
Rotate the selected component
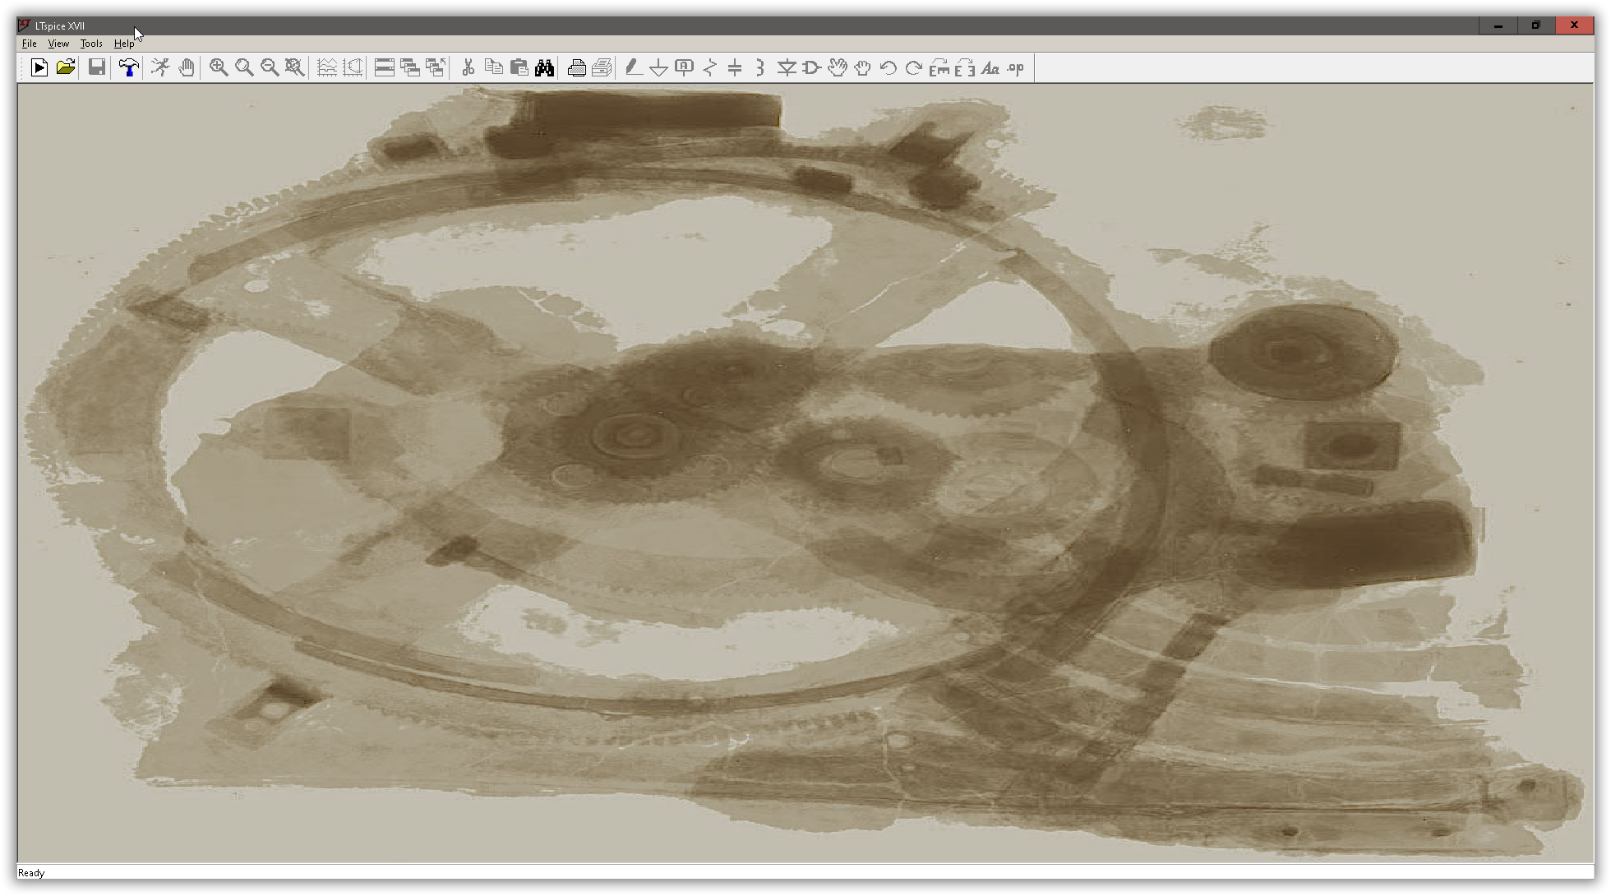939,67
